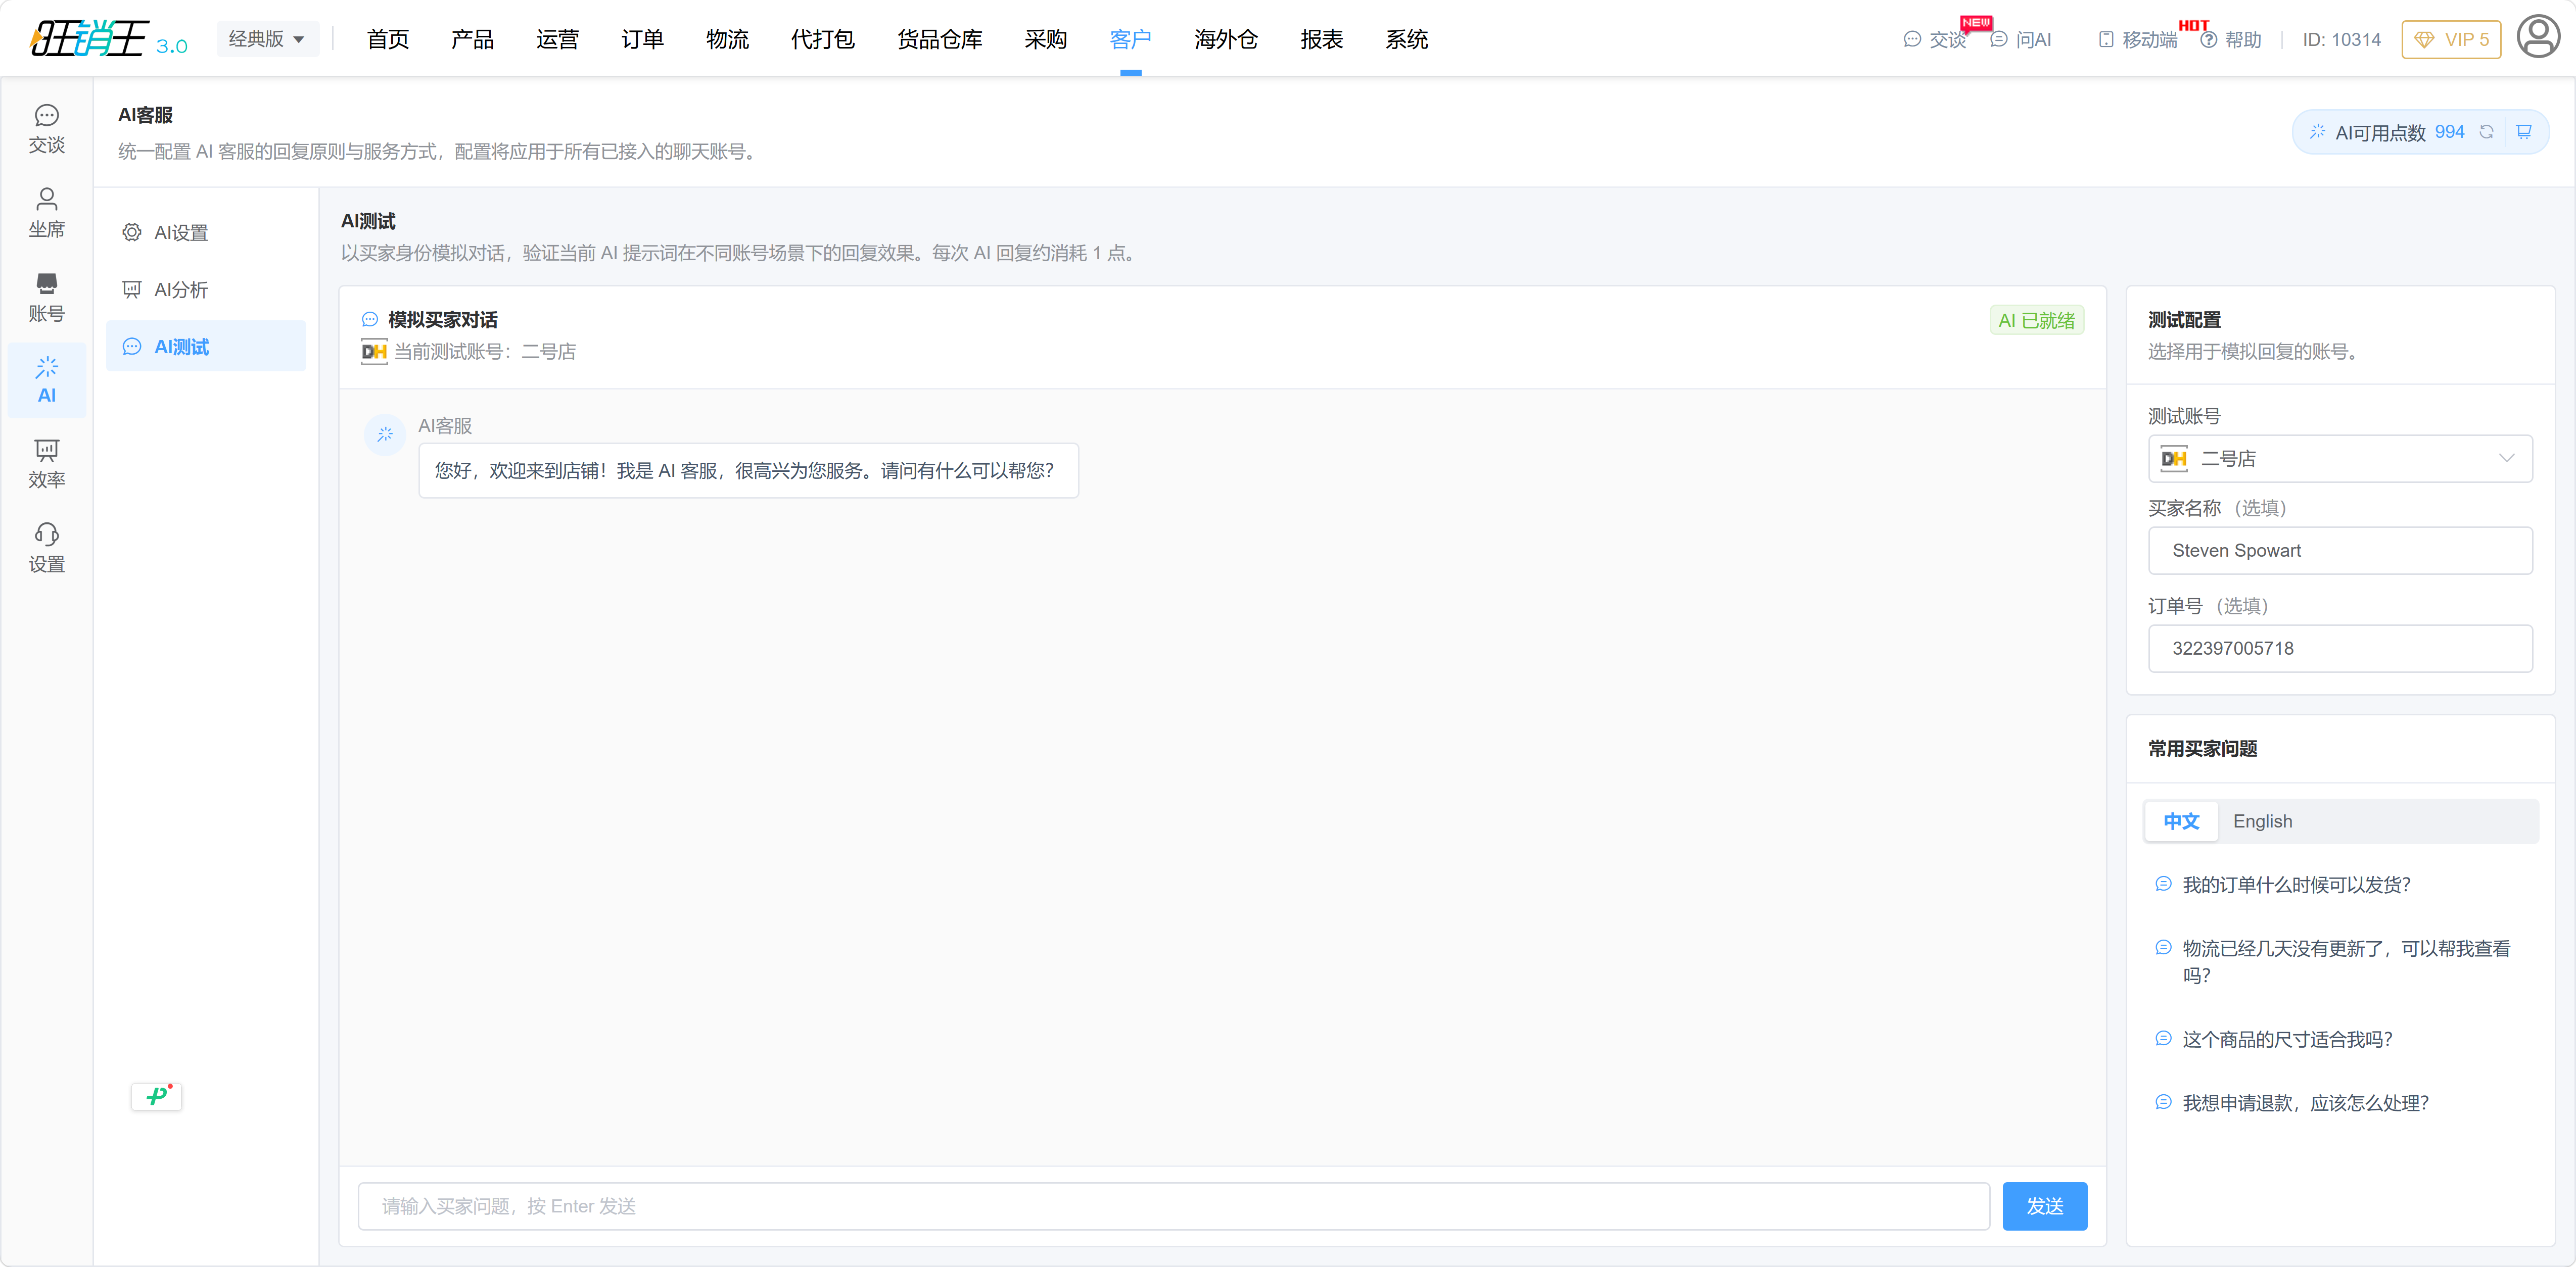Focus the 买家名称 field with Steven Spowart
This screenshot has height=1267, width=2576.
2339,550
